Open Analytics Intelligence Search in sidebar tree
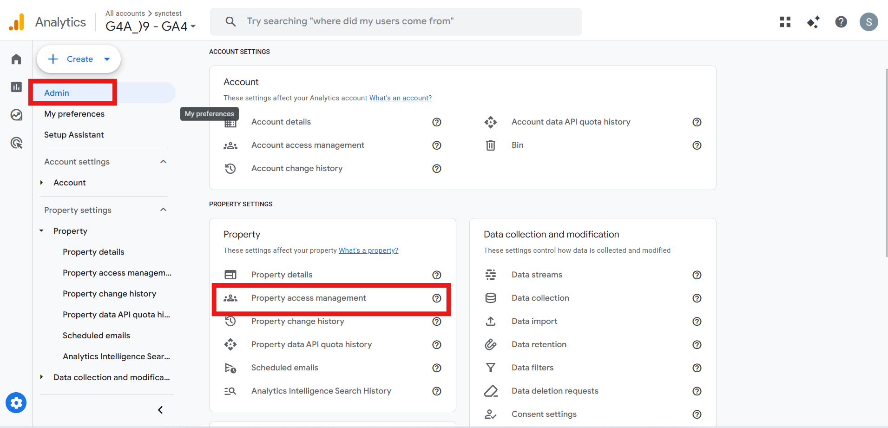This screenshot has height=428, width=888. [x=117, y=356]
